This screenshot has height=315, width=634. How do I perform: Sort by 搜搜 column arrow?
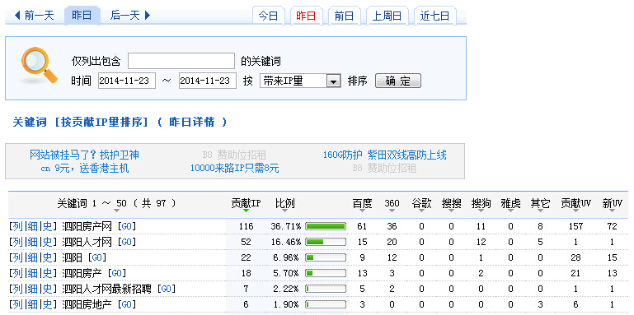tap(451, 211)
